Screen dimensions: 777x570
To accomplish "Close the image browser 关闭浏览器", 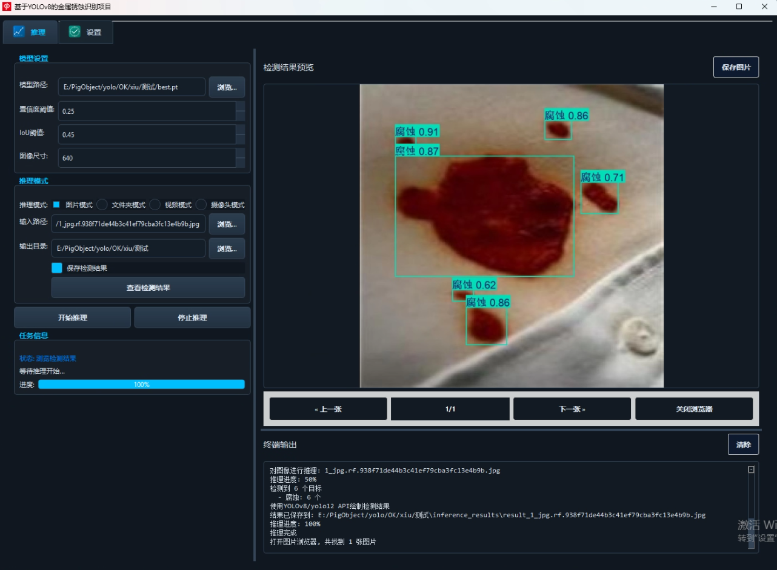I will point(694,409).
